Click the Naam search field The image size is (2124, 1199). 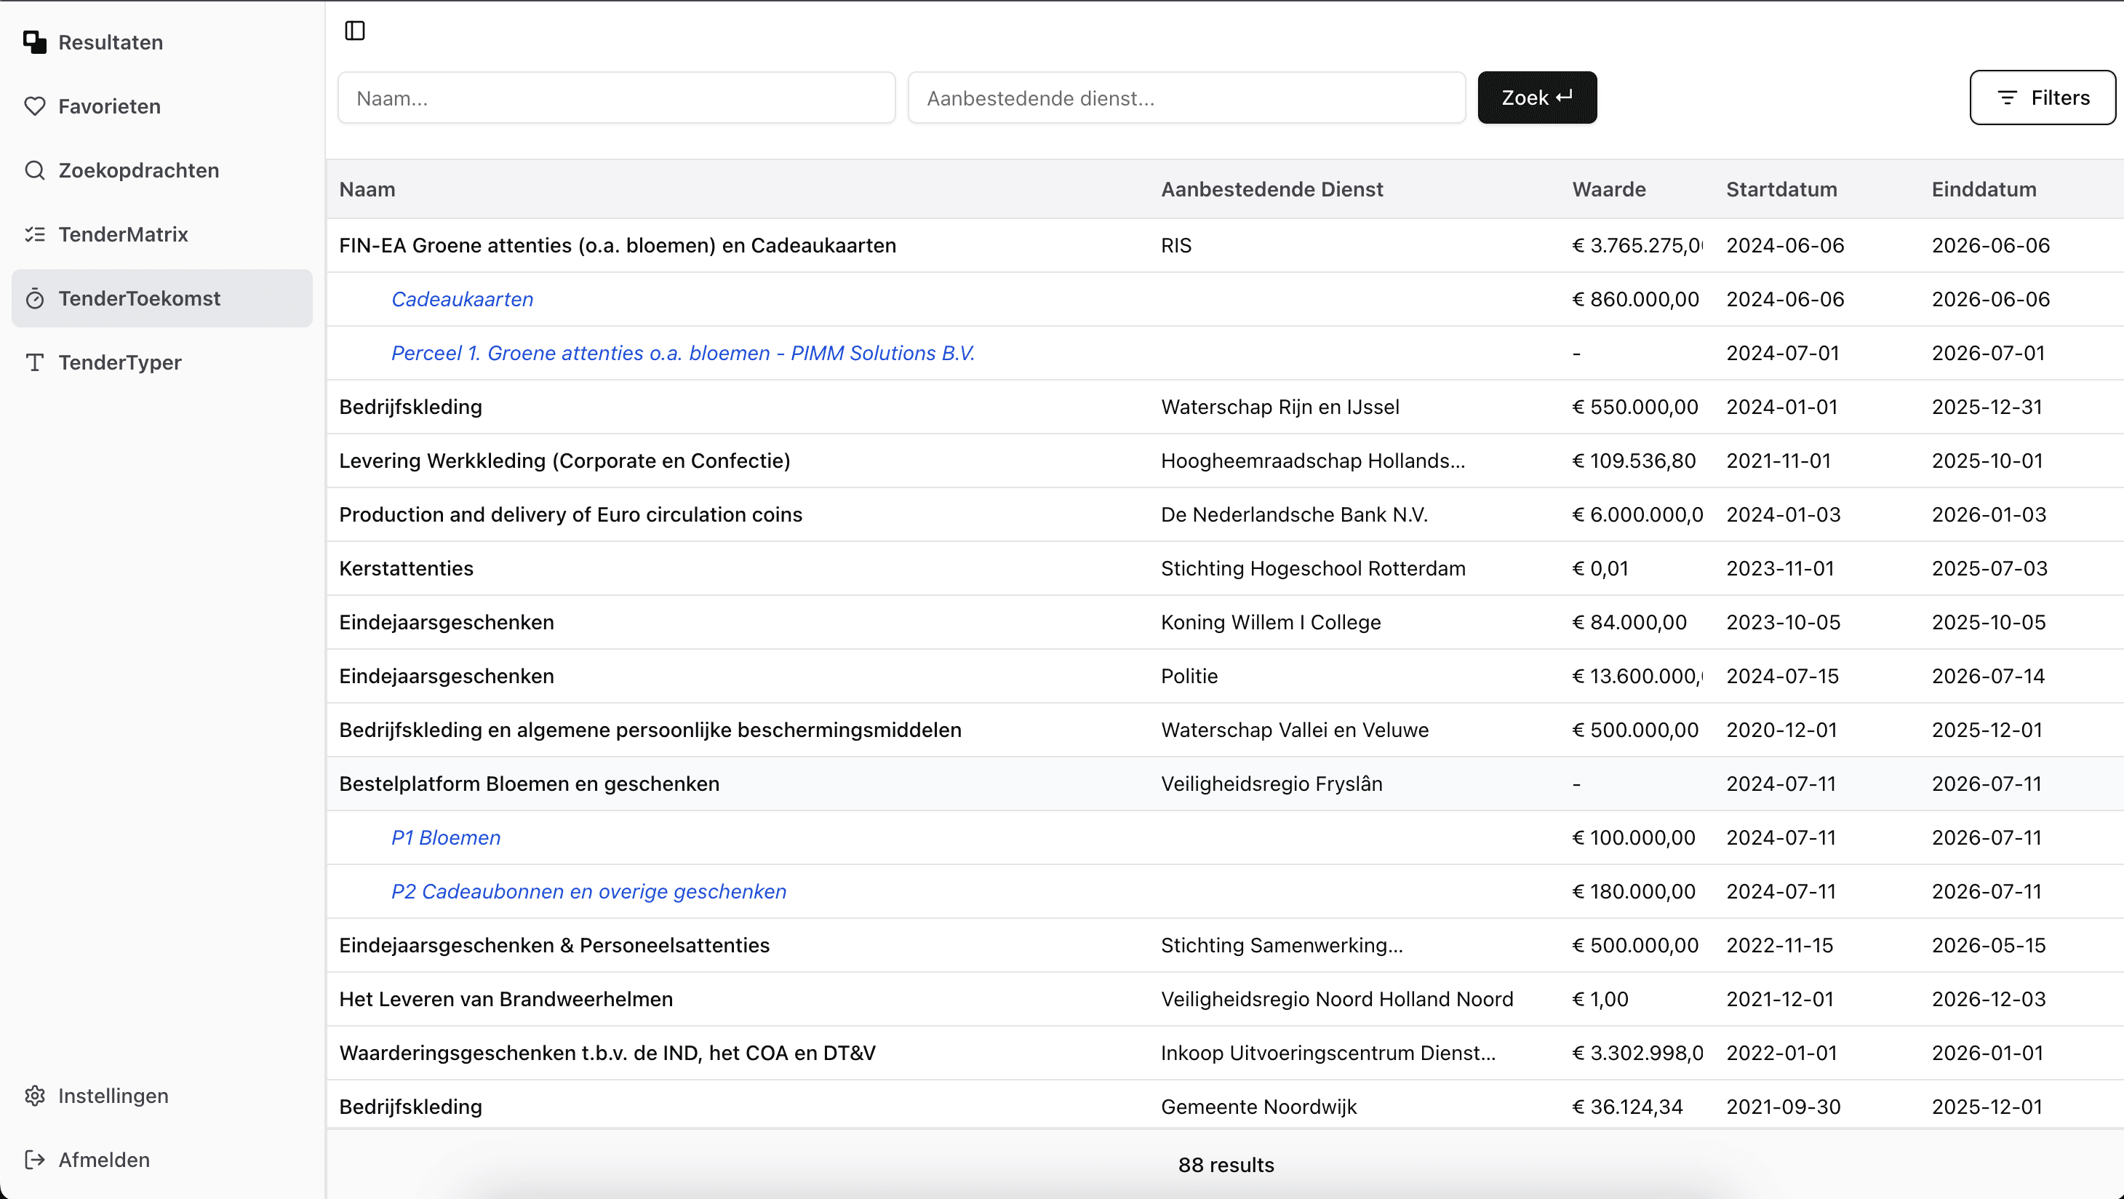coord(616,97)
